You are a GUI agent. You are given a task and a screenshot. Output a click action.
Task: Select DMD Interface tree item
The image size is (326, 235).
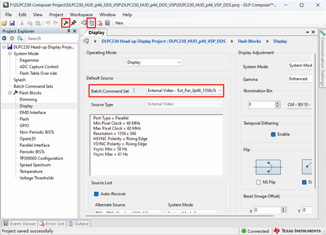pos(33,113)
